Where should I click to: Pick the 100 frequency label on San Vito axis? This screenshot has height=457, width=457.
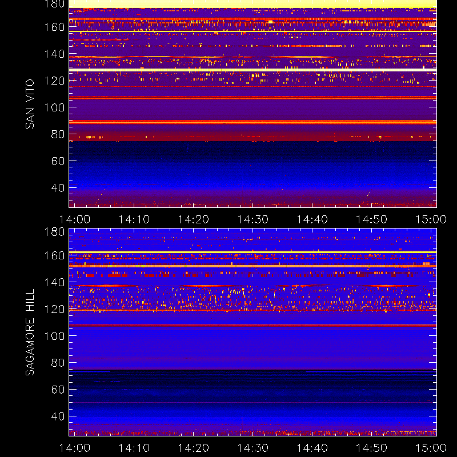click(54, 107)
